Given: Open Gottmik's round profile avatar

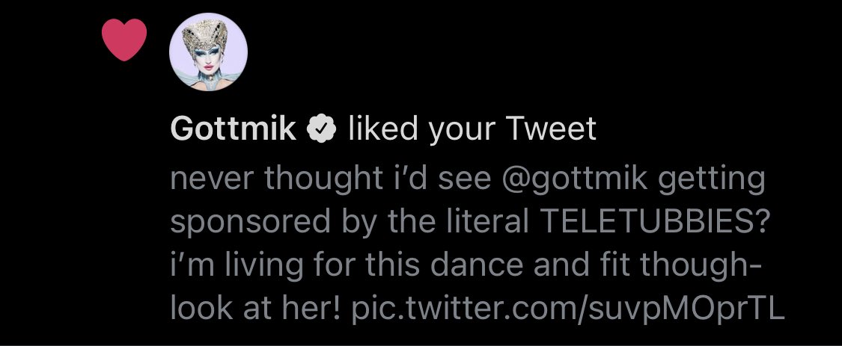Looking at the screenshot, I should 208,52.
